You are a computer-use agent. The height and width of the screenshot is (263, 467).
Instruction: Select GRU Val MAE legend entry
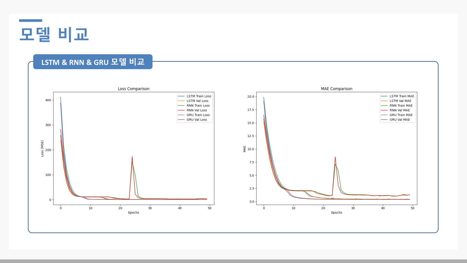coord(395,120)
